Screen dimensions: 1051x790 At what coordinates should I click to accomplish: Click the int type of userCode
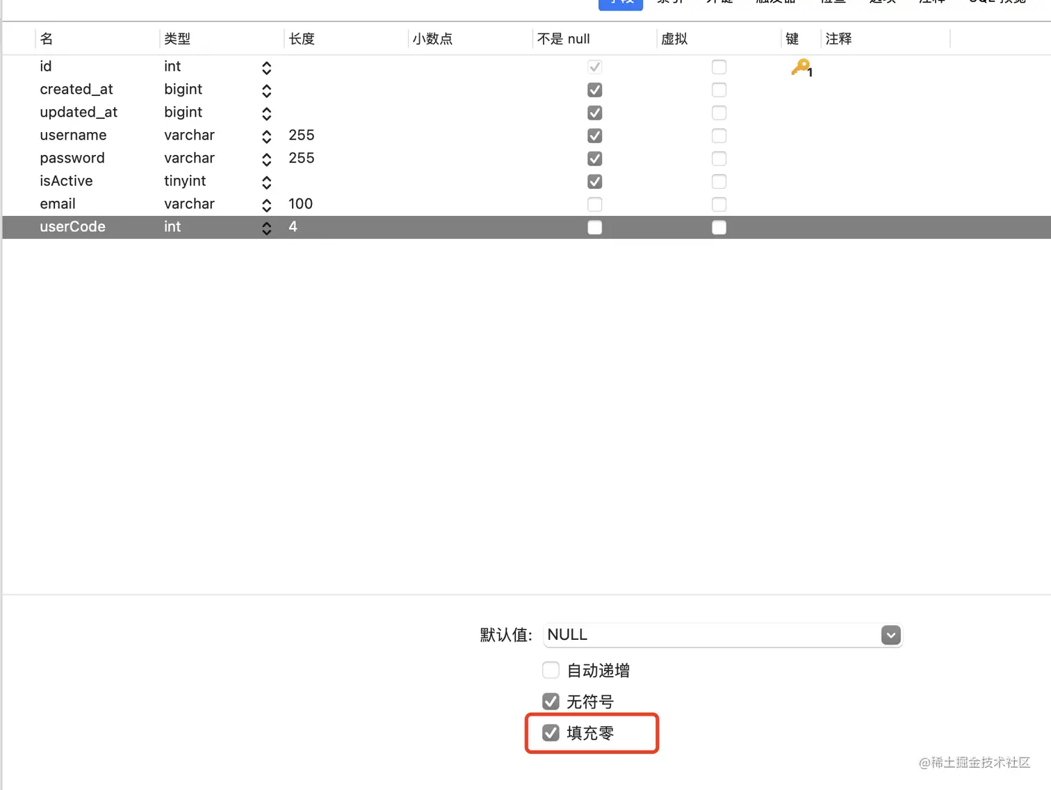(172, 227)
